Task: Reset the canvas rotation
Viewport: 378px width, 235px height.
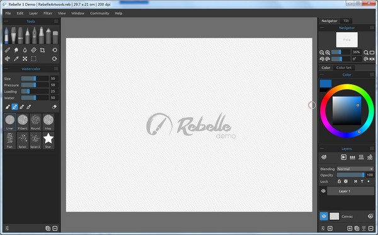Action: click(x=366, y=59)
